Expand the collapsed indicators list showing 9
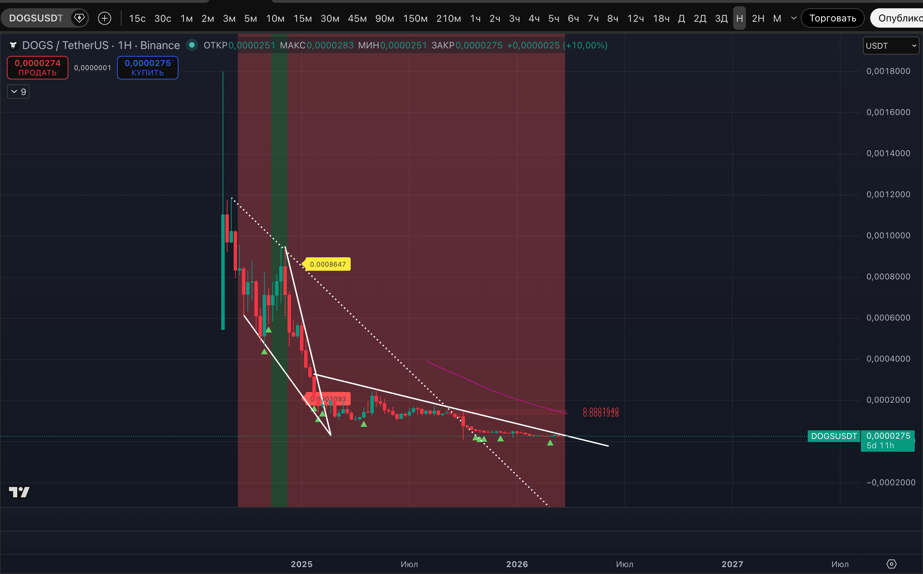 [x=18, y=92]
